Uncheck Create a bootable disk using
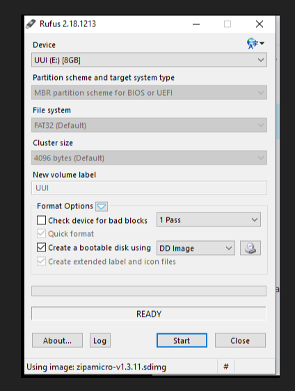 pos(41,248)
